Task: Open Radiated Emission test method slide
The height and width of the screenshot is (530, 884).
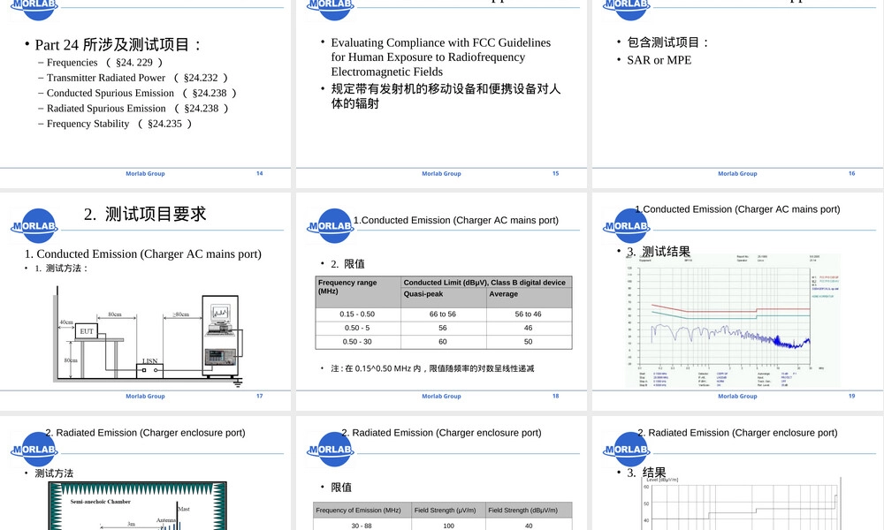Action: click(x=146, y=473)
